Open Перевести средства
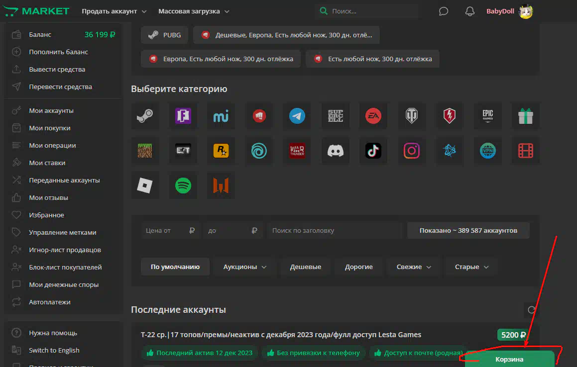Screen dimensions: 577x367 point(60,87)
